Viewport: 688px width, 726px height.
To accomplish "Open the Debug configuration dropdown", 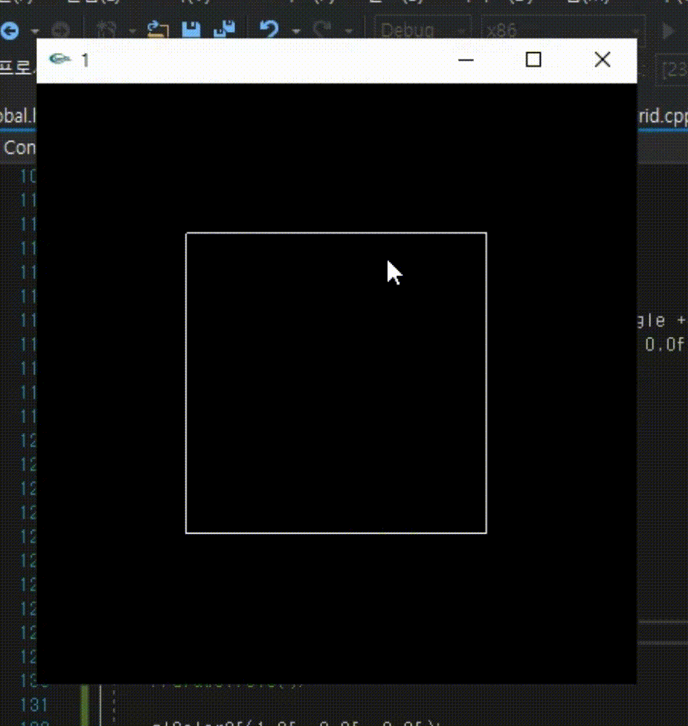I will click(460, 30).
